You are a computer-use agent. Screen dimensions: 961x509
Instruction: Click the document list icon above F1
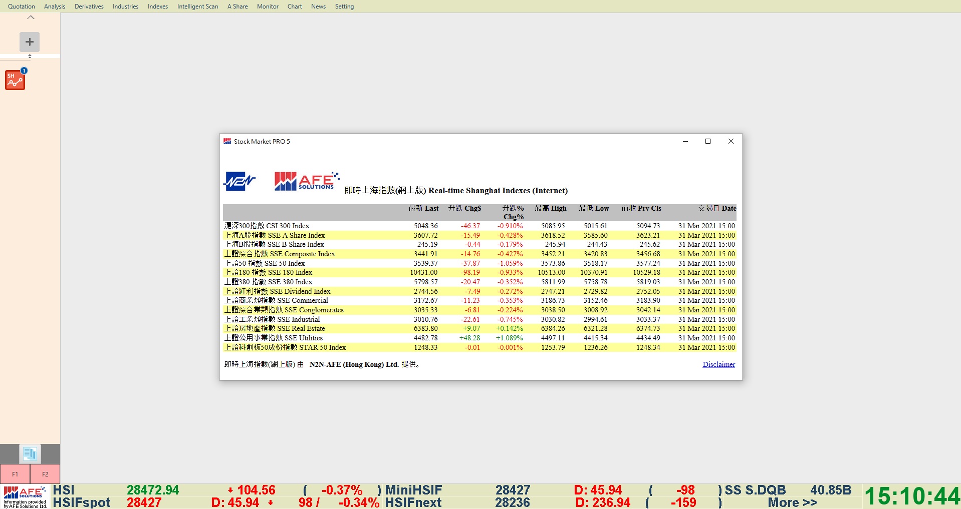(x=30, y=453)
